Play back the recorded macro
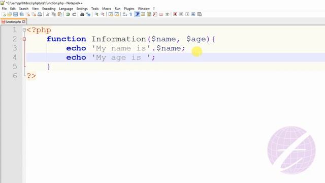This screenshot has height=183, width=325. coord(187,14)
